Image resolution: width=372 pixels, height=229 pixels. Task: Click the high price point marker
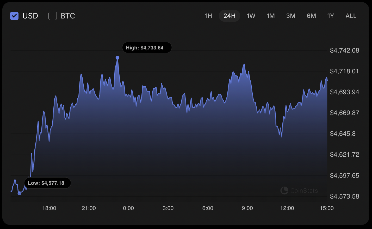click(117, 58)
